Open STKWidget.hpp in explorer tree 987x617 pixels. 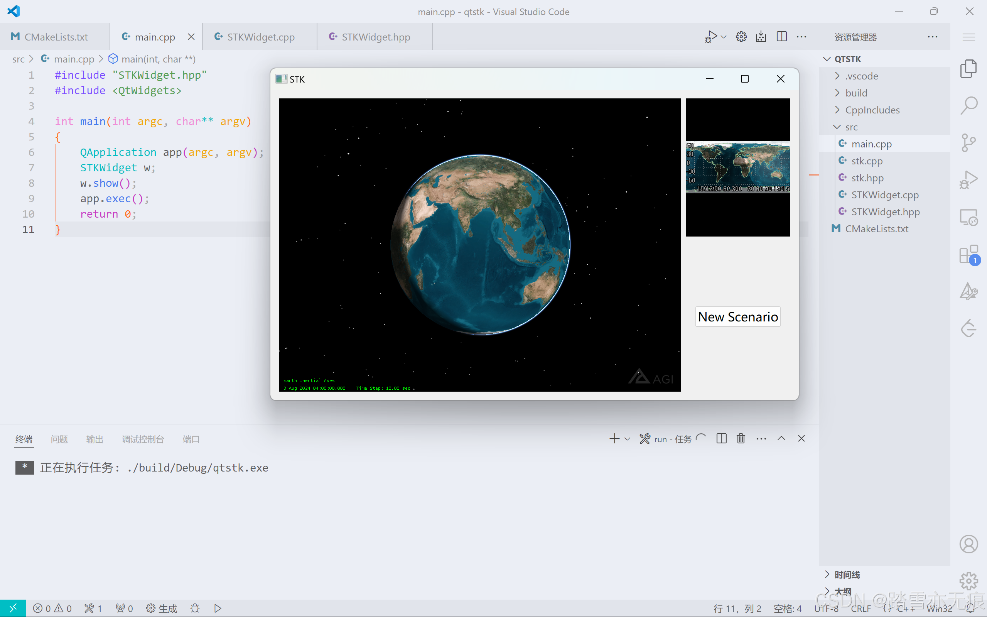[884, 212]
